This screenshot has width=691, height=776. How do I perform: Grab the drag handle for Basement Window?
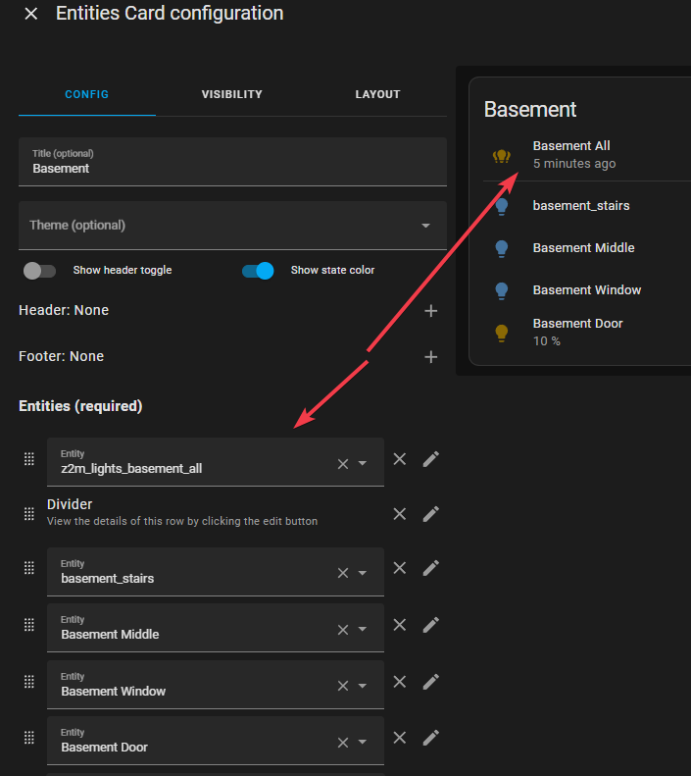click(x=29, y=682)
